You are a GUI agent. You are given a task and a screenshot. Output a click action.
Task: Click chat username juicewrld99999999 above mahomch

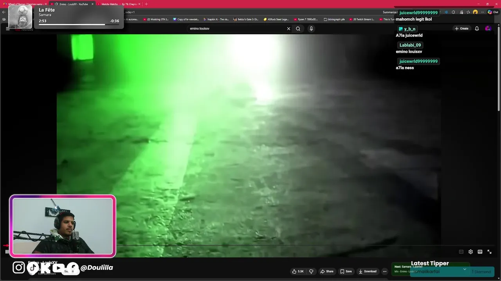click(418, 13)
